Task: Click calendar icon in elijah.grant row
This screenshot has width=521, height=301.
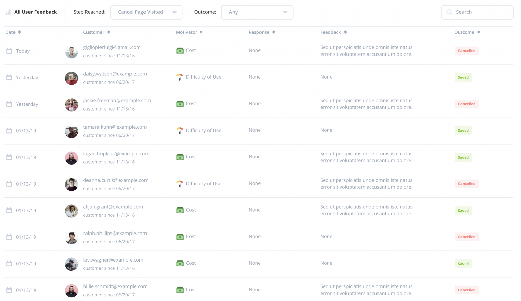Action: click(9, 210)
